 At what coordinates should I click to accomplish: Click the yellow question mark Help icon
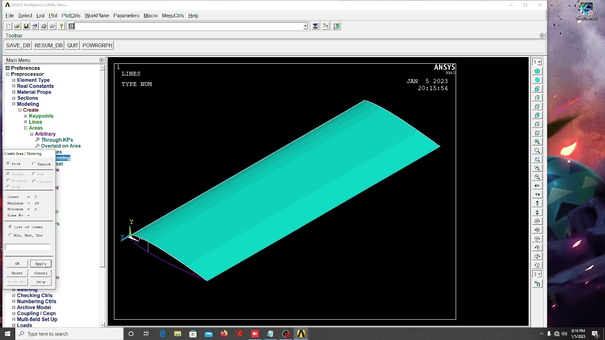(x=61, y=26)
